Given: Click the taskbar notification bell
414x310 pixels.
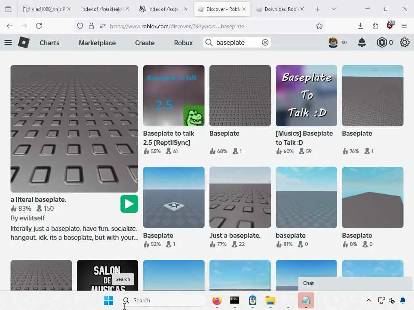Looking at the screenshot, I should pyautogui.click(x=403, y=300).
